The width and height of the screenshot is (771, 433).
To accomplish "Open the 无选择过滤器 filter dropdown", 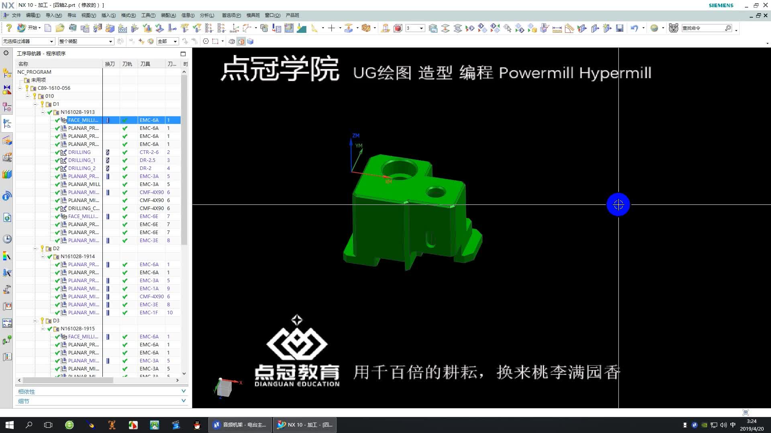I will pyautogui.click(x=51, y=41).
